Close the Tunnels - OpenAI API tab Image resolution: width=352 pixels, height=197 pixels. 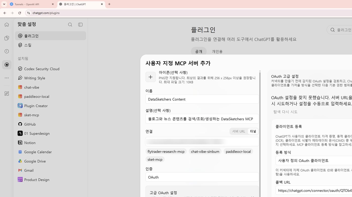click(53, 4)
